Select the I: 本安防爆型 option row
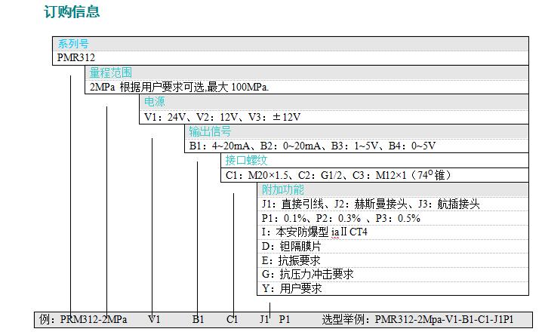 tap(313, 232)
